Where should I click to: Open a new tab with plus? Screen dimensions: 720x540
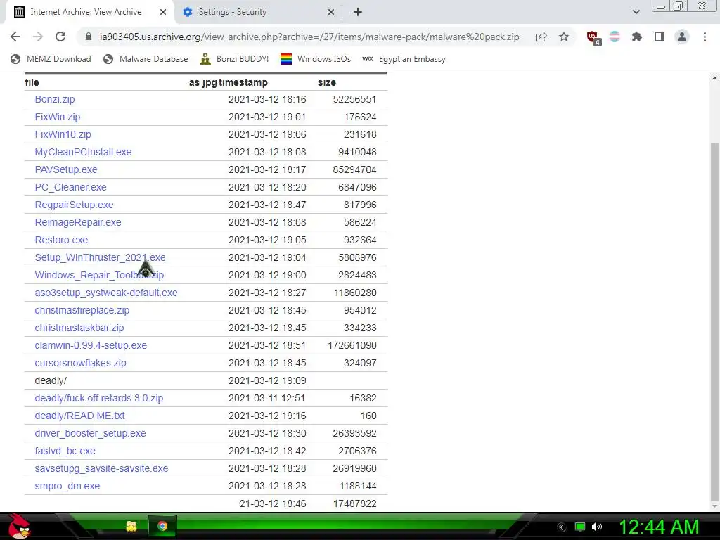pos(358,13)
